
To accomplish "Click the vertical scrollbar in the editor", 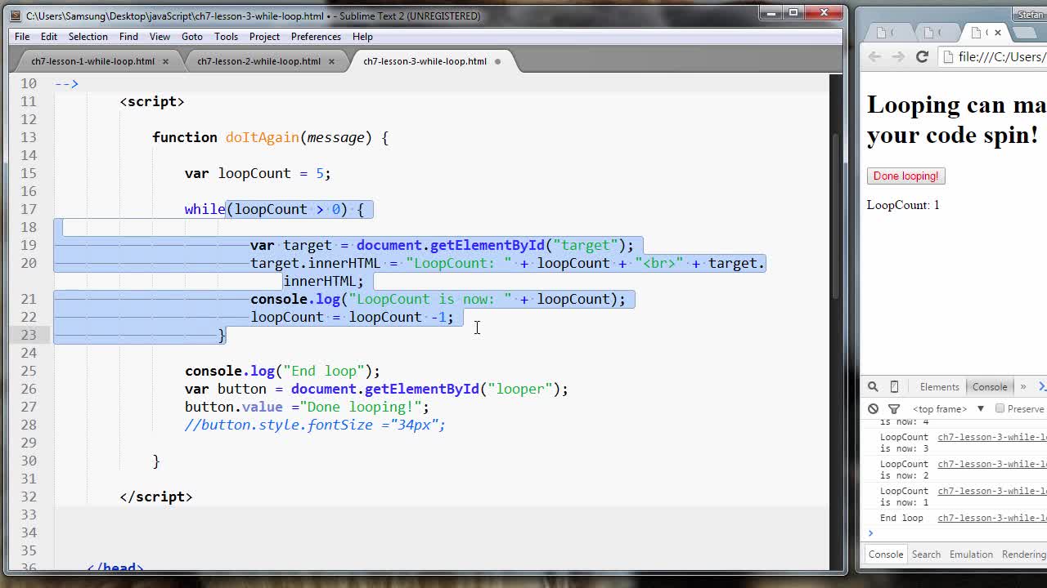I will [836, 216].
